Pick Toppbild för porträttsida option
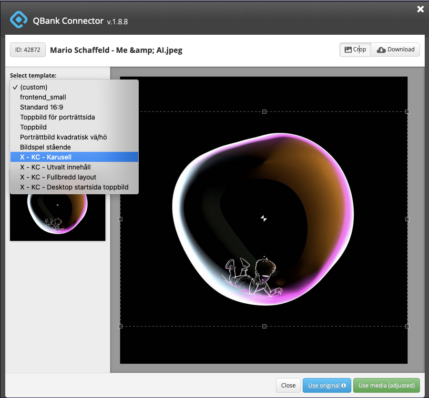This screenshot has width=429, height=398. (x=74, y=117)
